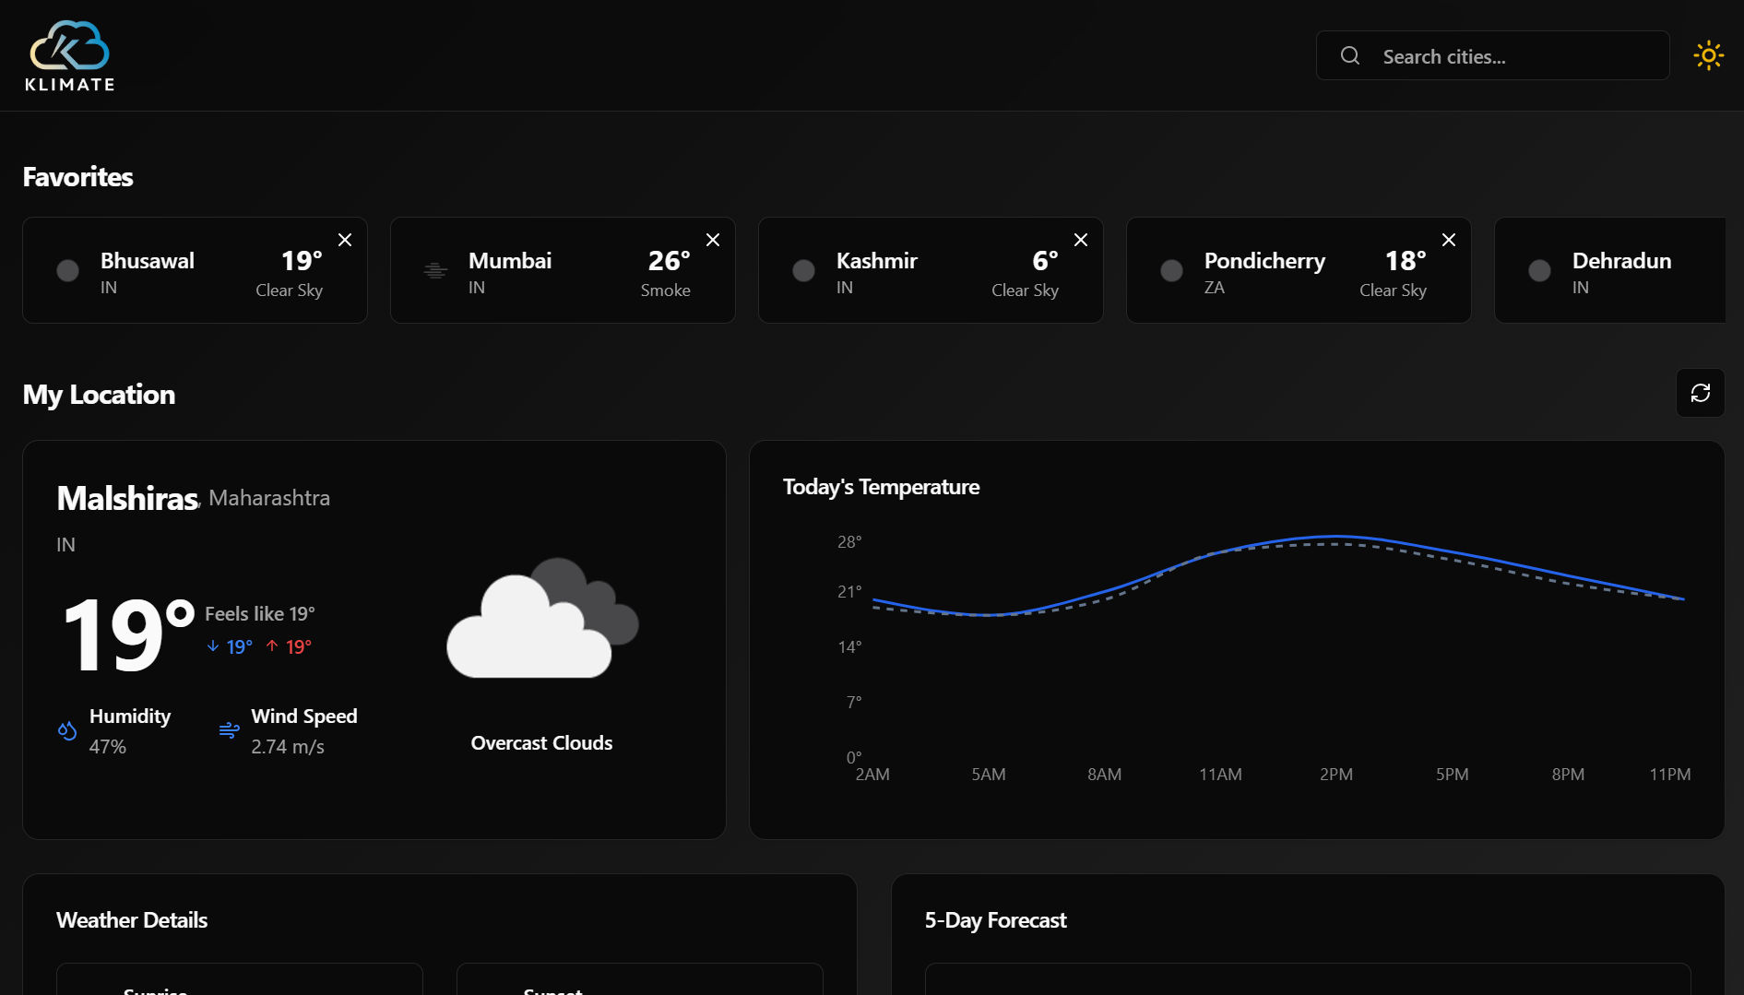Click the refresh icon beside My Location
Screen dimensions: 1744x995
click(1701, 393)
